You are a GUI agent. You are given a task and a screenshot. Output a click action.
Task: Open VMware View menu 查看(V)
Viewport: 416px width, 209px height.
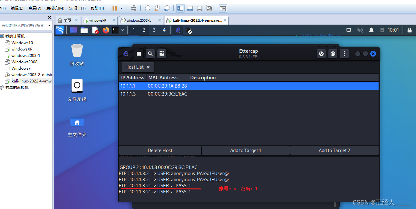(35, 8)
